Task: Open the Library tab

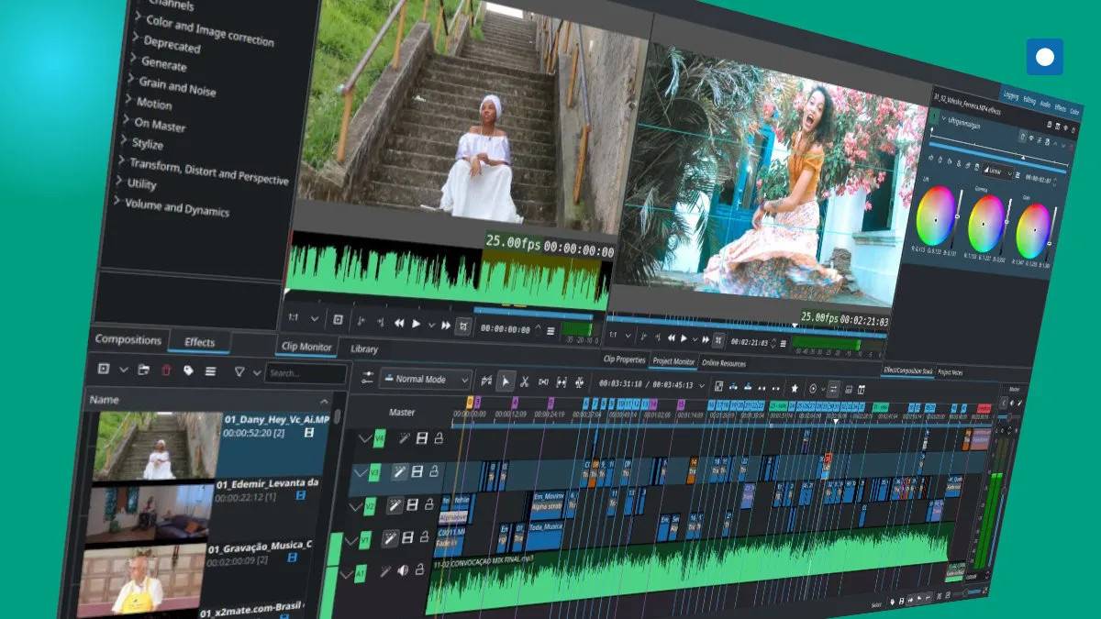Action: [x=364, y=348]
